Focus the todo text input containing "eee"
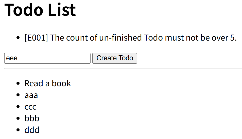Screen dimensions: 242x139 coord(47,58)
